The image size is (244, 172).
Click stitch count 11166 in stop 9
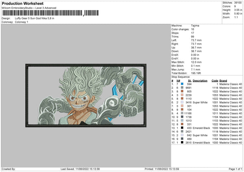[x=188, y=113]
